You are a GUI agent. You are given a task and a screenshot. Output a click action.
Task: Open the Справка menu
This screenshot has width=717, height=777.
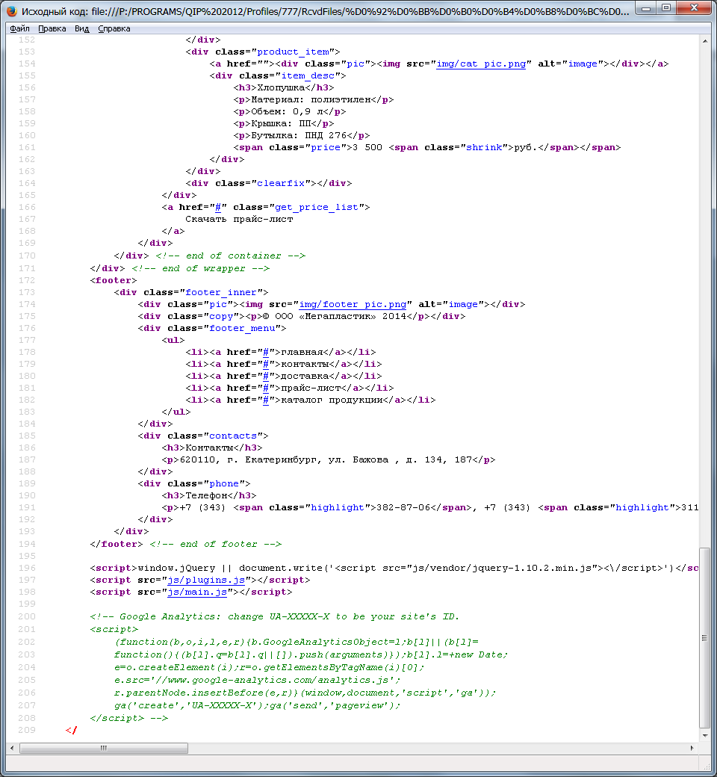(x=114, y=28)
